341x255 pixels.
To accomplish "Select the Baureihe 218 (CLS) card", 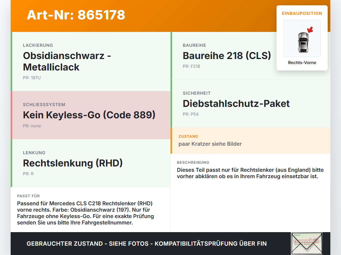I will (x=250, y=56).
